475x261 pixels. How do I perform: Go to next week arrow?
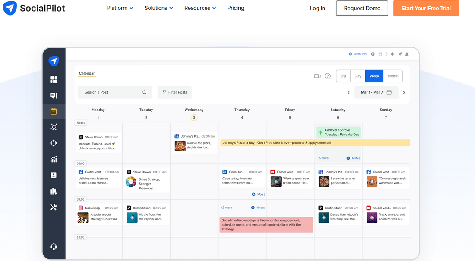pos(404,93)
